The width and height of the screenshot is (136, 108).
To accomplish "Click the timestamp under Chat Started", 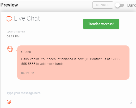I will click(13, 36).
